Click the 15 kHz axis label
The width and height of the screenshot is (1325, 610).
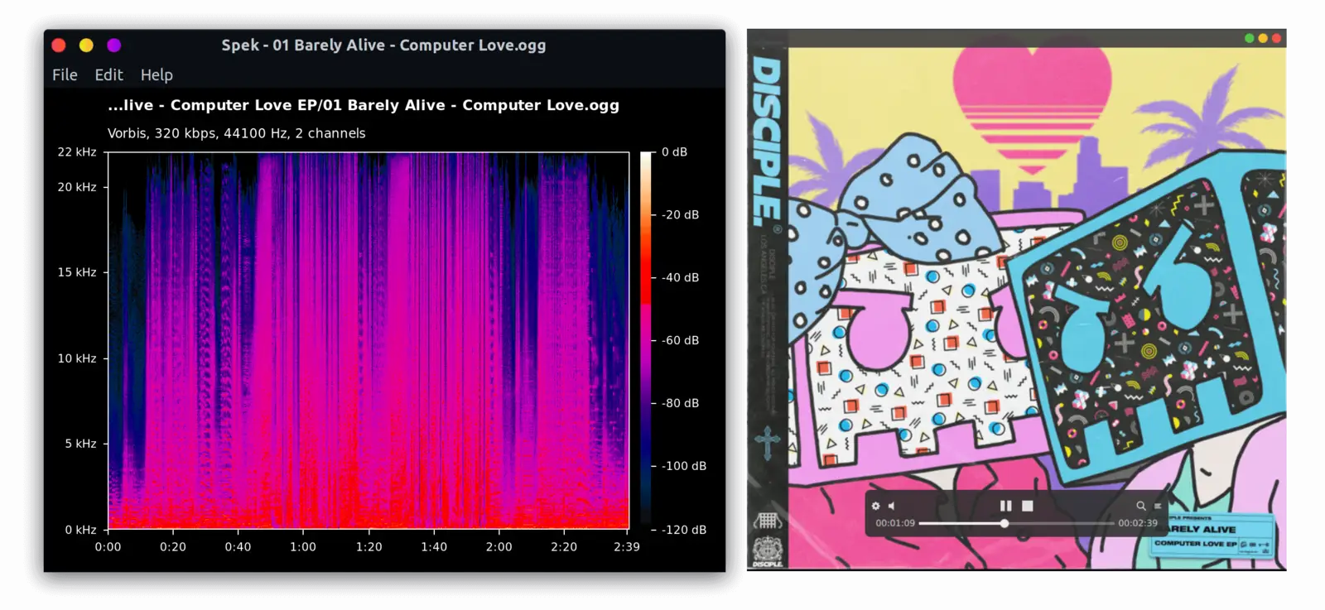tap(76, 272)
